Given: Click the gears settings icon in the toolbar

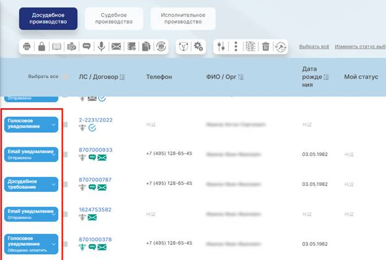Looking at the screenshot, I should point(198,46).
